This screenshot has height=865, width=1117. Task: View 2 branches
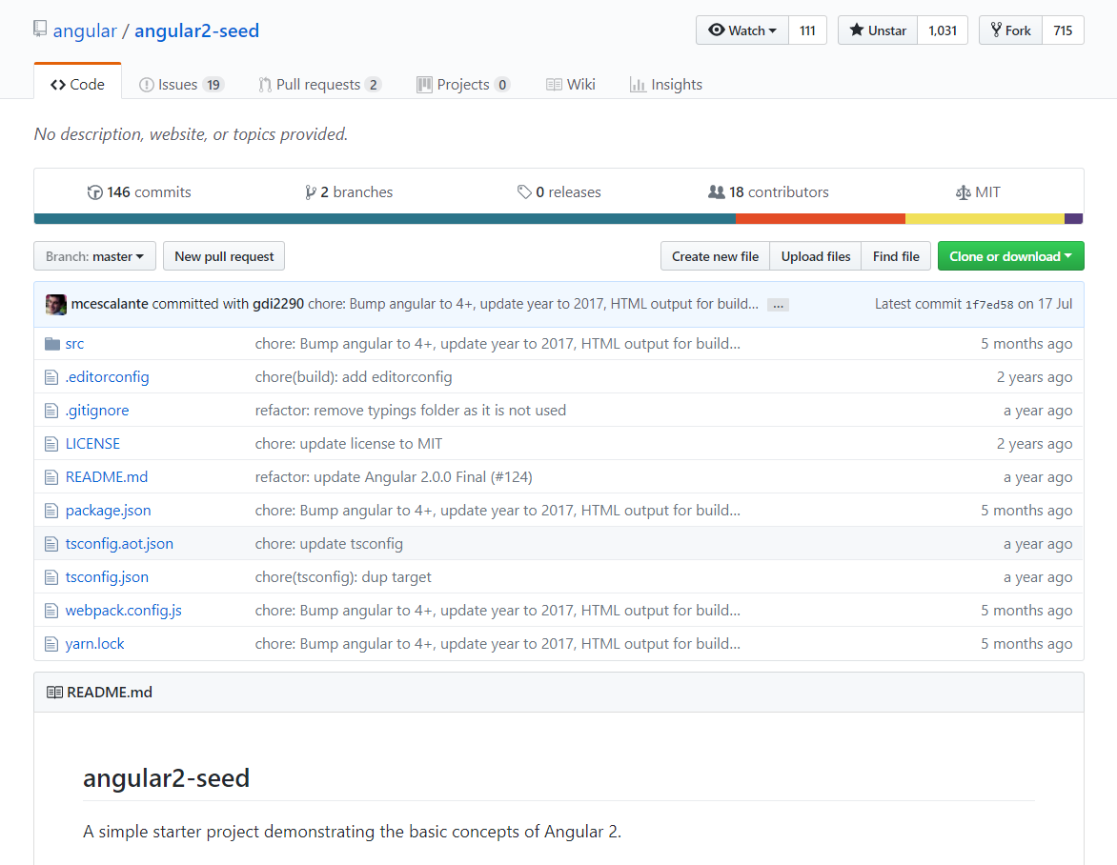(349, 192)
